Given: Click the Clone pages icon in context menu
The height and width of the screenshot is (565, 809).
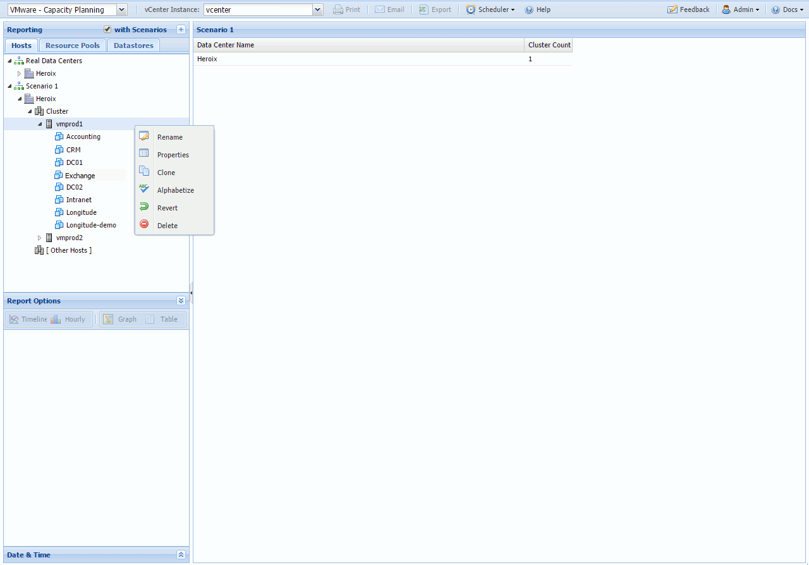Looking at the screenshot, I should (144, 172).
